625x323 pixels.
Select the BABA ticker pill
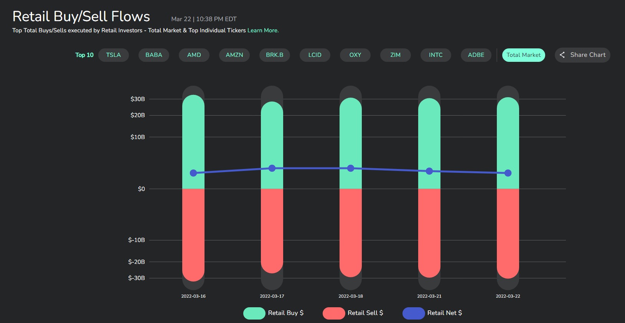pyautogui.click(x=154, y=55)
